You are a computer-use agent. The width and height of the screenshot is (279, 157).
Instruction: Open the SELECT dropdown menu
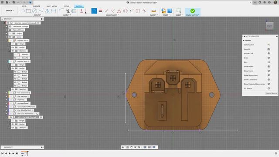[x=179, y=15]
